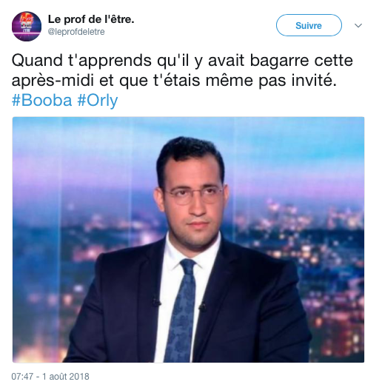This screenshot has height=390, width=382.
Task: Search tweets tagged Booba
Action: point(41,101)
